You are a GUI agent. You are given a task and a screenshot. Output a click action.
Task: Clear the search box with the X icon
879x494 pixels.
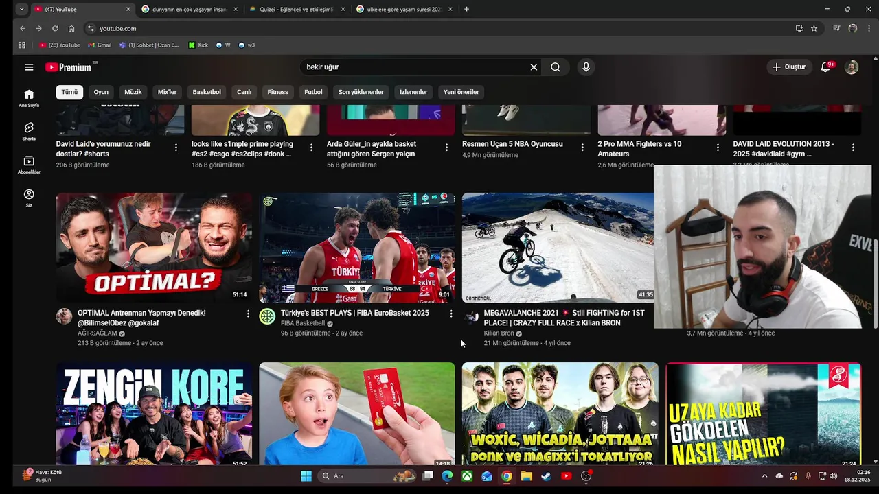pyautogui.click(x=534, y=67)
